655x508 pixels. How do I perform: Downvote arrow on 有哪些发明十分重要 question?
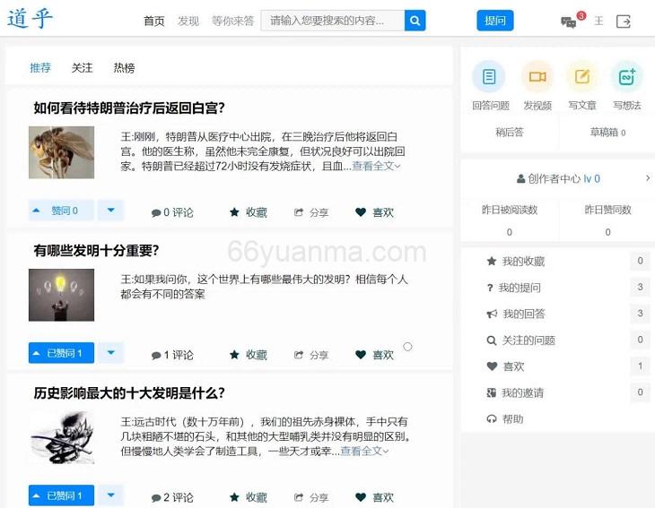point(110,353)
